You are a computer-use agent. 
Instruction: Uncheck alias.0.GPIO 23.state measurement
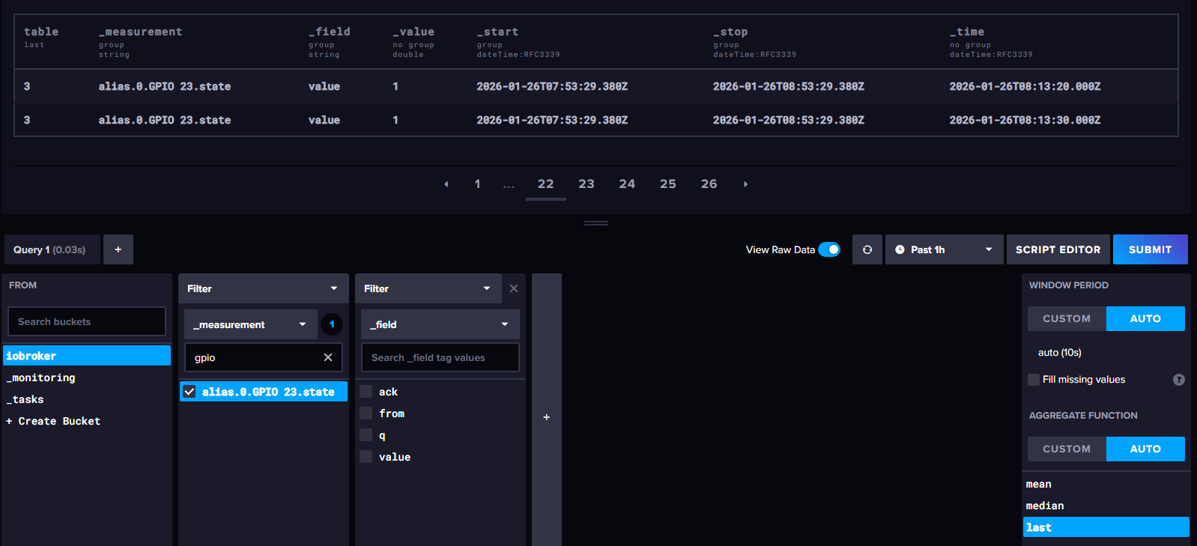click(x=190, y=392)
